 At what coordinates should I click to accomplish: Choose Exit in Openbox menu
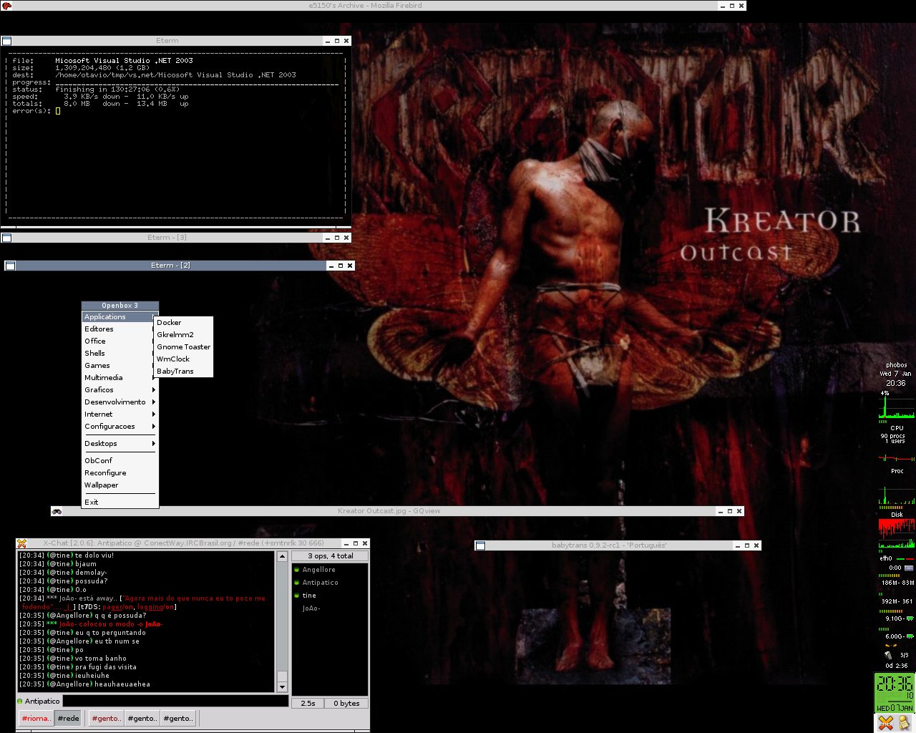[120, 502]
